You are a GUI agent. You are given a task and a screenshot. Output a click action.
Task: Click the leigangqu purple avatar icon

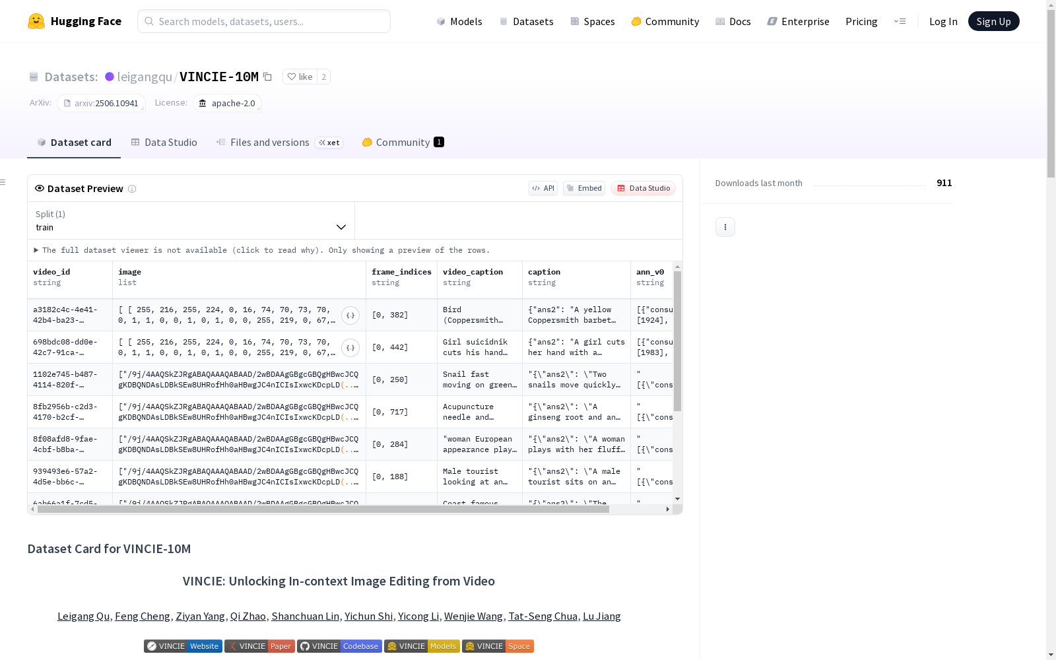point(110,77)
